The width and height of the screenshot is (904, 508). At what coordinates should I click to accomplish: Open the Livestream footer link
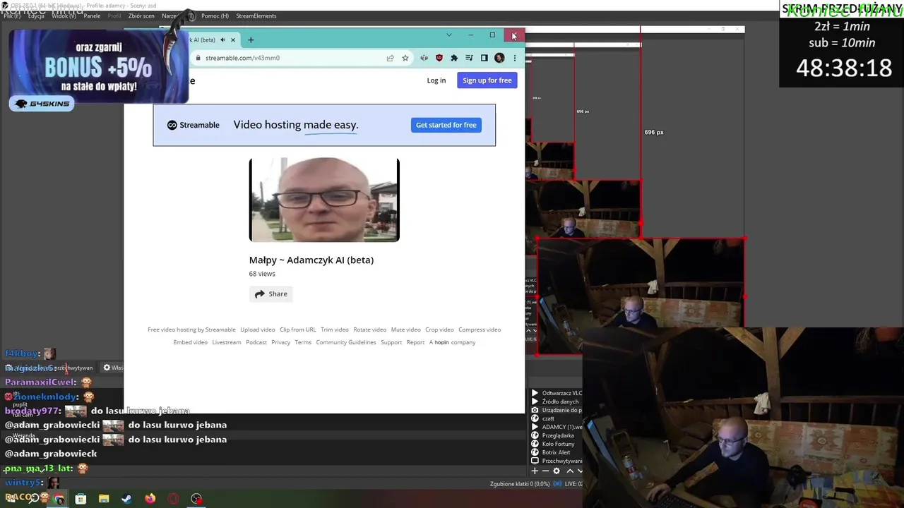[227, 342]
